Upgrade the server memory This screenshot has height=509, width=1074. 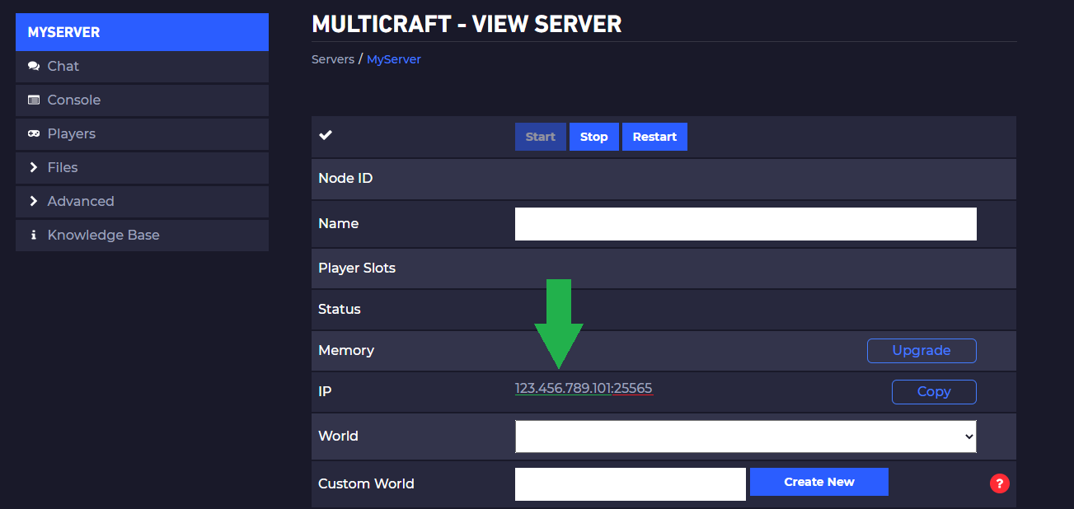[921, 351]
